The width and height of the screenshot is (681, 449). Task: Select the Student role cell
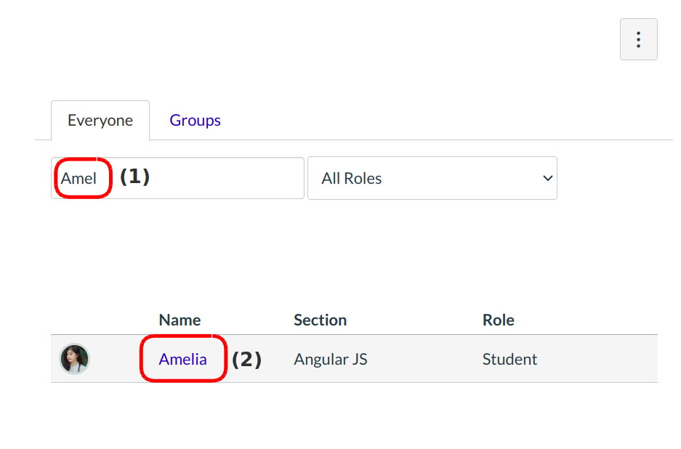(x=509, y=359)
